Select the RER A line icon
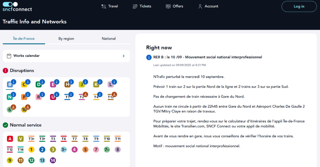The height and width of the screenshot is (167, 320). [x=10, y=139]
